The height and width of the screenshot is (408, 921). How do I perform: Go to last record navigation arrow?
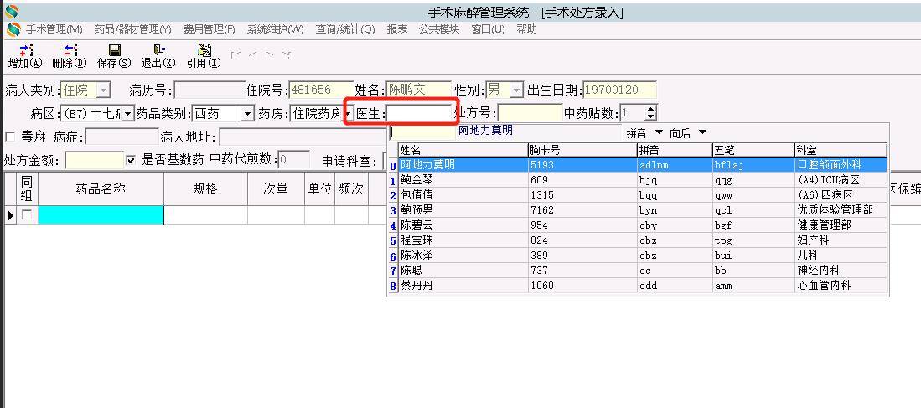[x=286, y=55]
